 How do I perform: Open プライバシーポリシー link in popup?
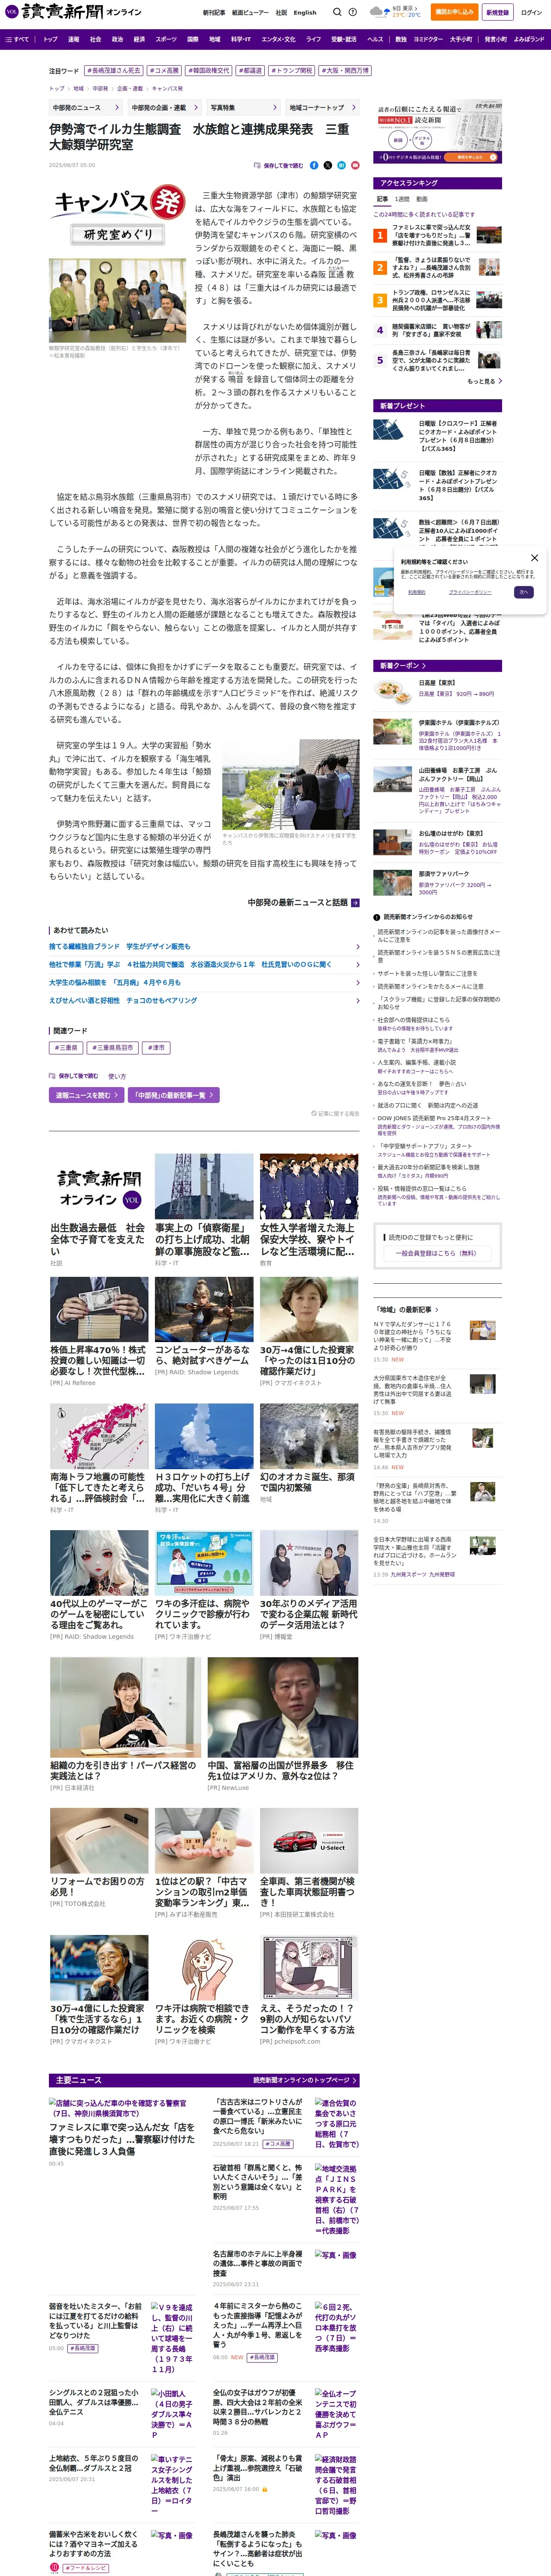[469, 592]
